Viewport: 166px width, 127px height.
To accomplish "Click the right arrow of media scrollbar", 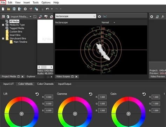I will pyautogui.click(x=51, y=67).
